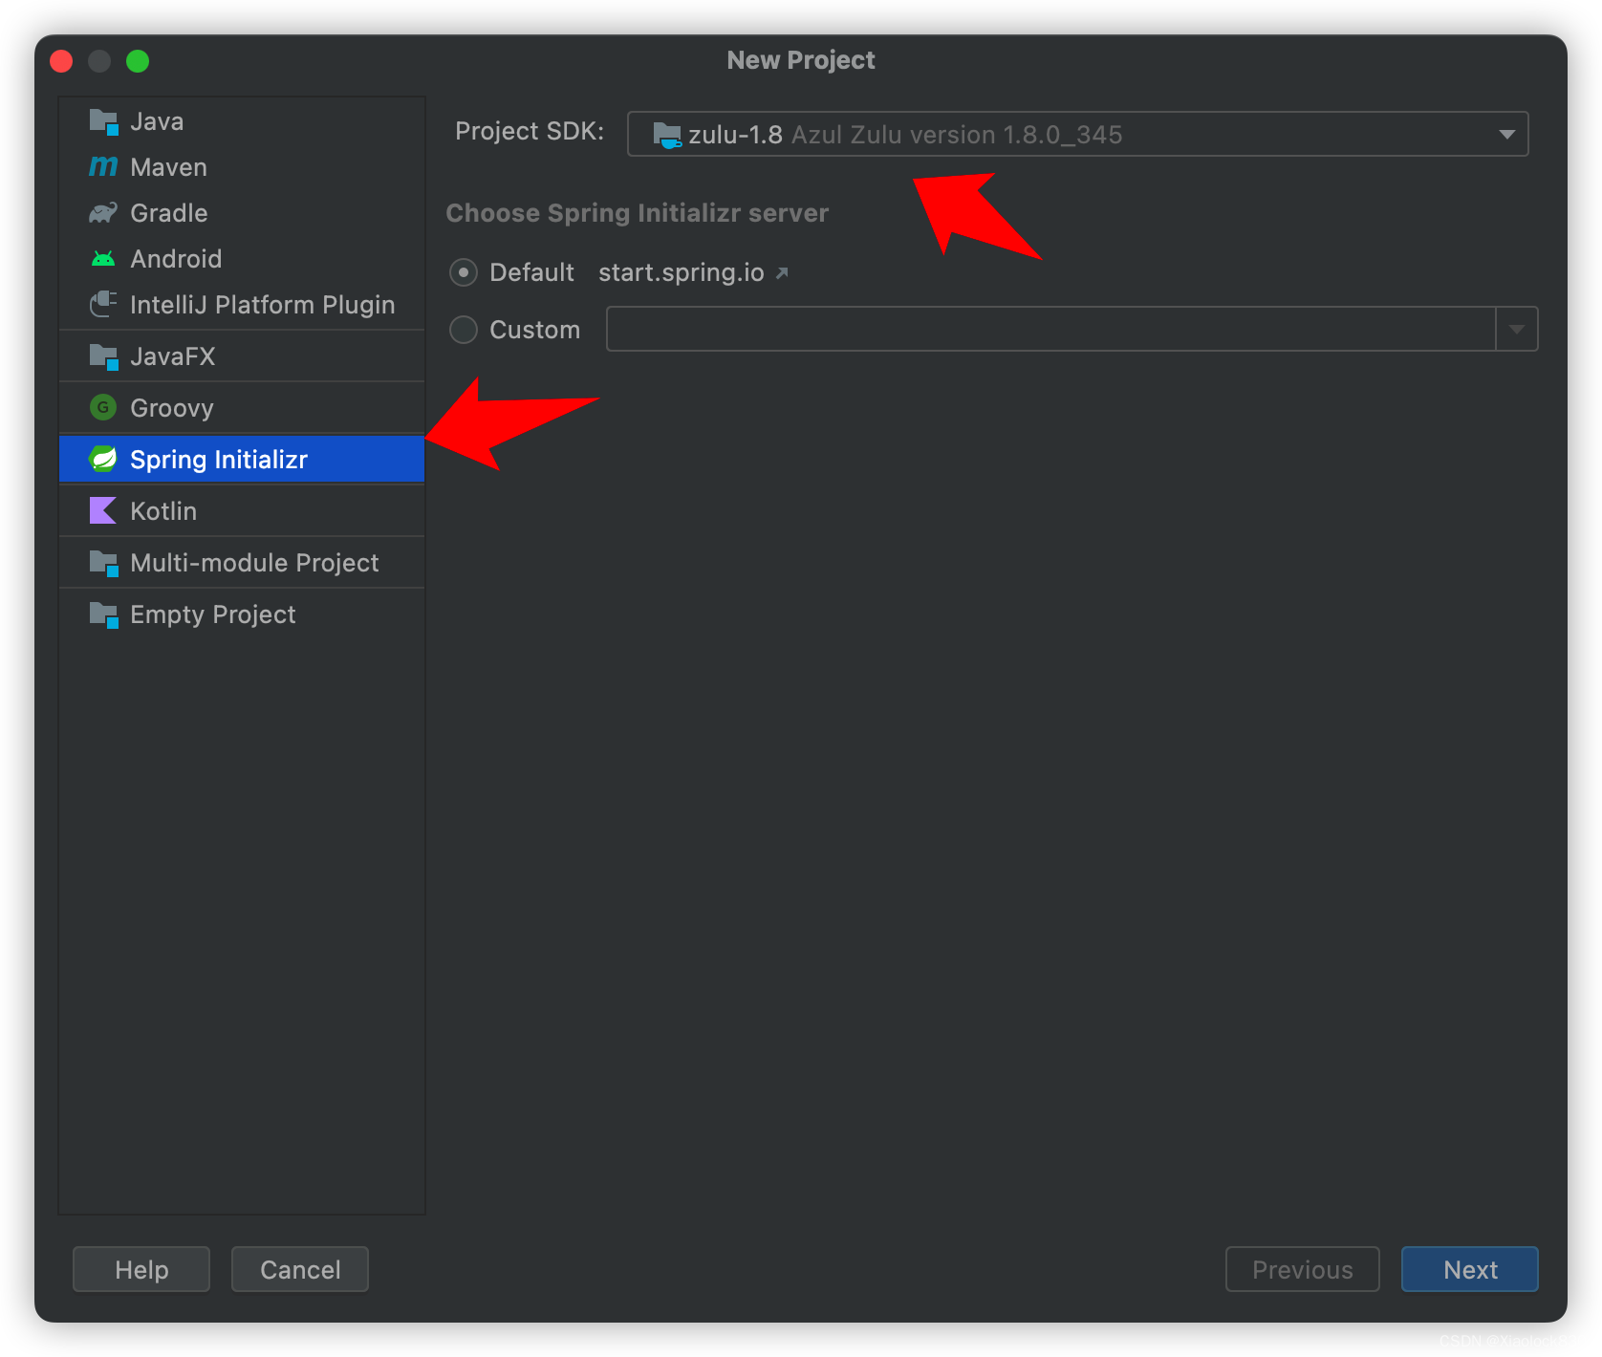The height and width of the screenshot is (1357, 1602).
Task: Click the JavaFX folder icon
Action: pyautogui.click(x=103, y=356)
